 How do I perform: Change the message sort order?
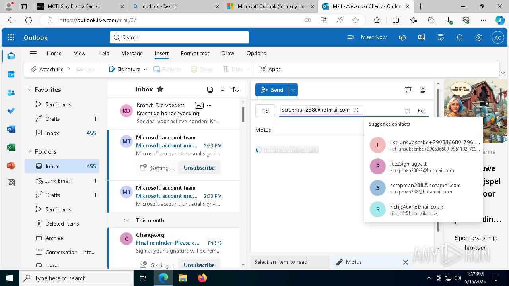(235, 89)
